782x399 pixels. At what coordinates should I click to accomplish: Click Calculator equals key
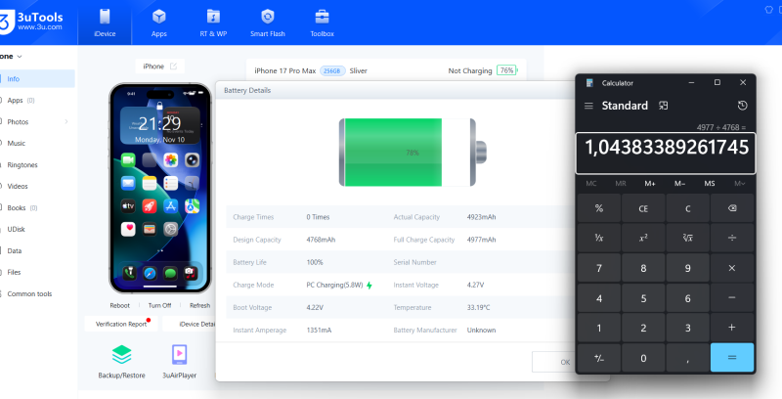coord(732,357)
